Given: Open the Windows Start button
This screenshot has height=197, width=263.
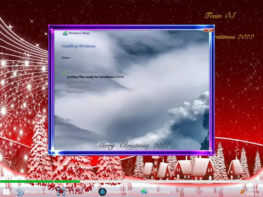Looking at the screenshot, I should point(6,192).
